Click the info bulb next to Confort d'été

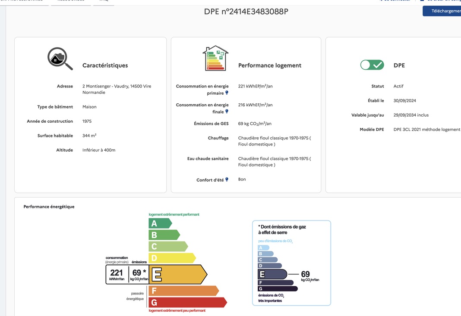point(227,180)
